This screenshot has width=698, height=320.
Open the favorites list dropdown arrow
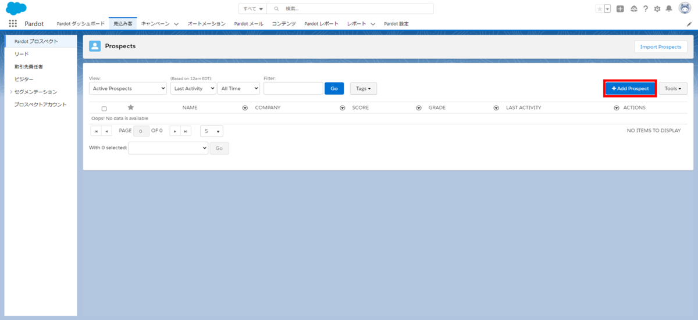pyautogui.click(x=608, y=9)
